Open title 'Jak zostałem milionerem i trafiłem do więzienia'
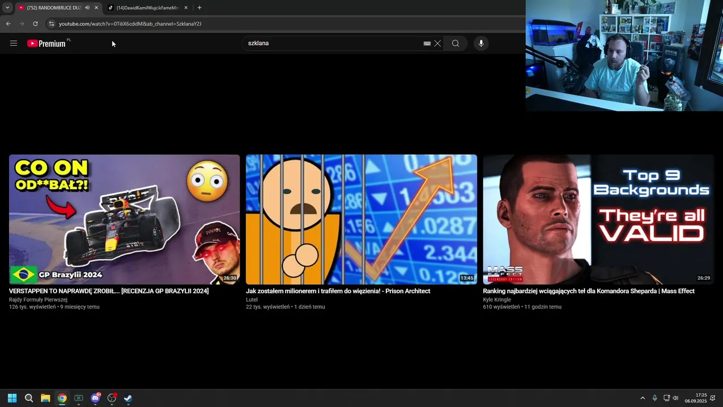Screen dimensions: 723x407 pos(338,291)
